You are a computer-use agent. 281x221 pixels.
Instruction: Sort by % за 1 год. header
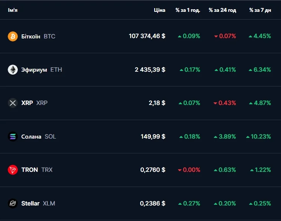click(x=188, y=10)
